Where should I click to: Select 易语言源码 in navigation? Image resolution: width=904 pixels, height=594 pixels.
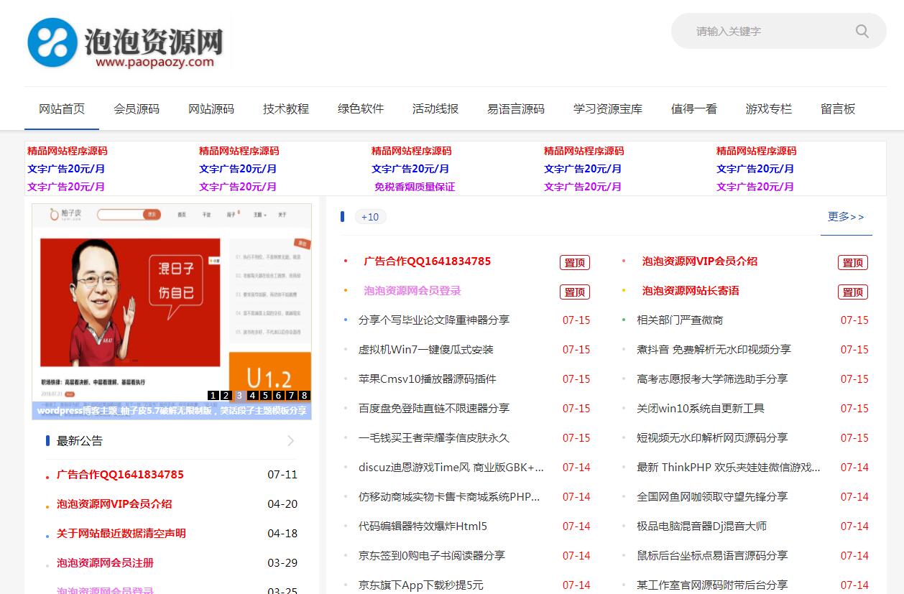tap(516, 109)
